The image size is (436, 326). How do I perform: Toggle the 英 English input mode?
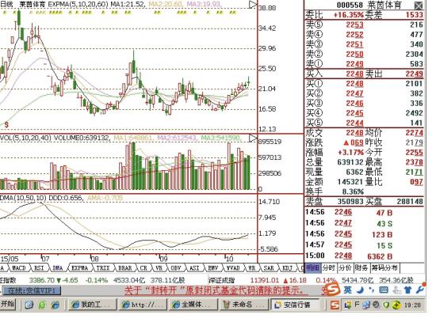(347, 290)
